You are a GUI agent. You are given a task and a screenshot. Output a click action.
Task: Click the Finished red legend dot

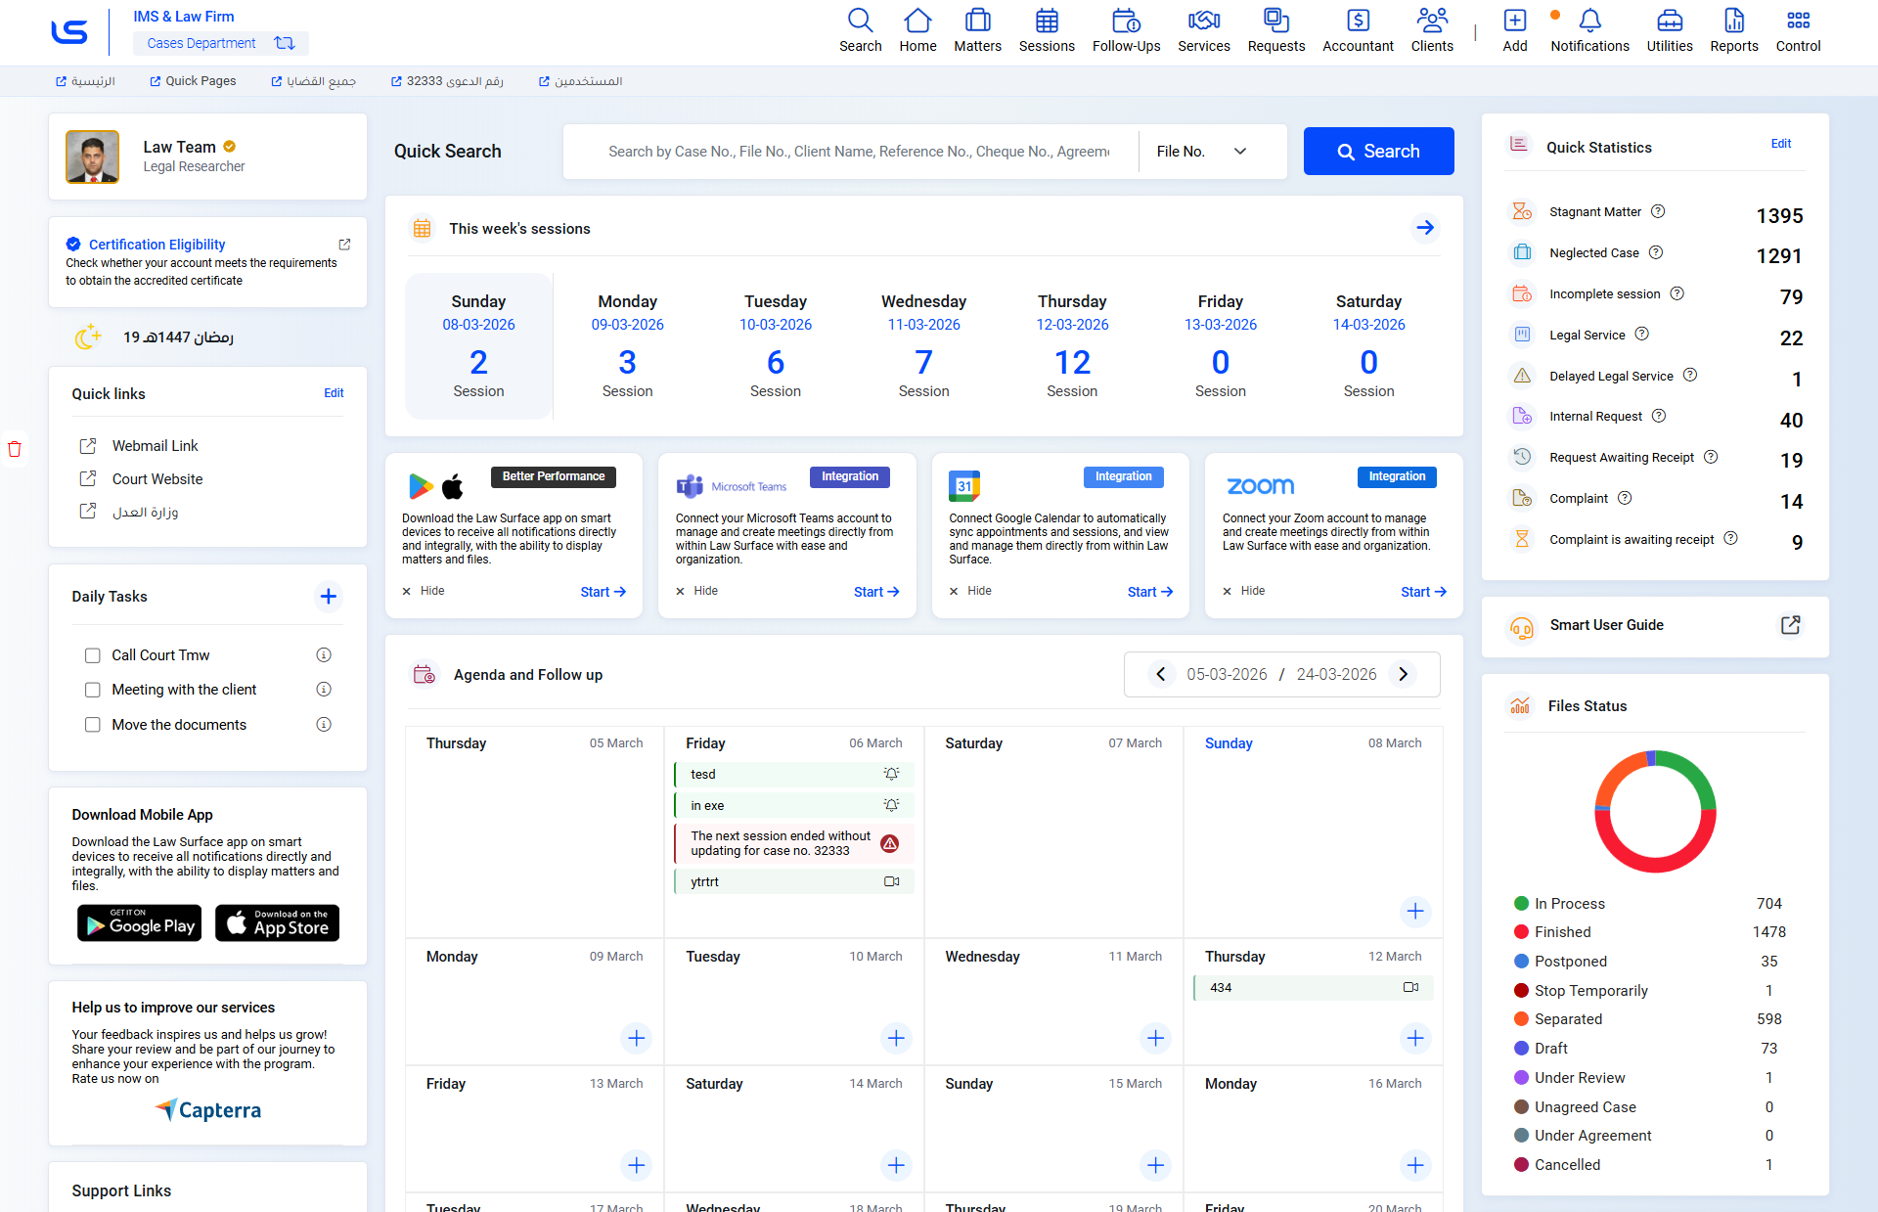pyautogui.click(x=1521, y=932)
